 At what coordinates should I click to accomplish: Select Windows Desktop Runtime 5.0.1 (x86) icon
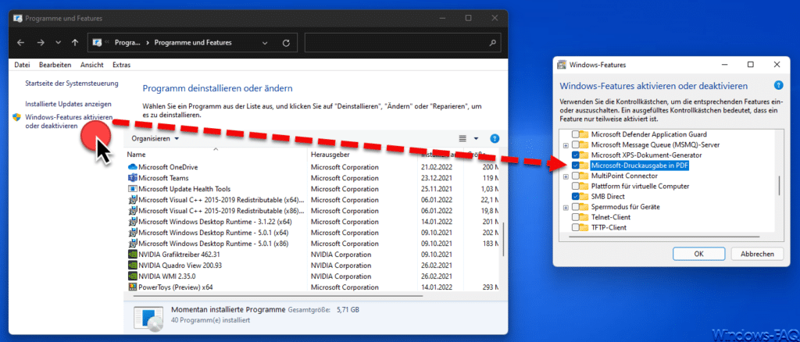133,244
